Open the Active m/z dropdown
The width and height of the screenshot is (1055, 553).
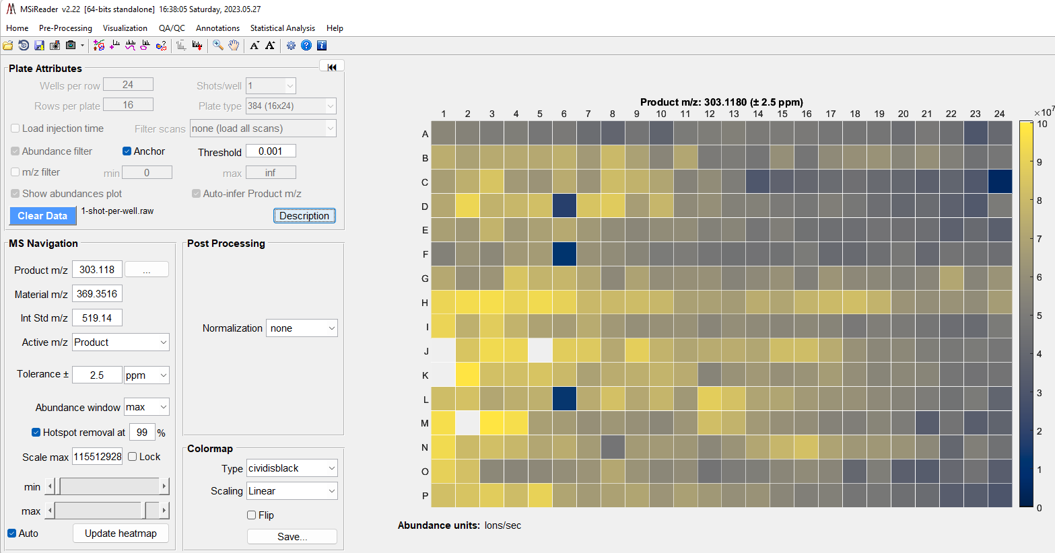pos(121,342)
